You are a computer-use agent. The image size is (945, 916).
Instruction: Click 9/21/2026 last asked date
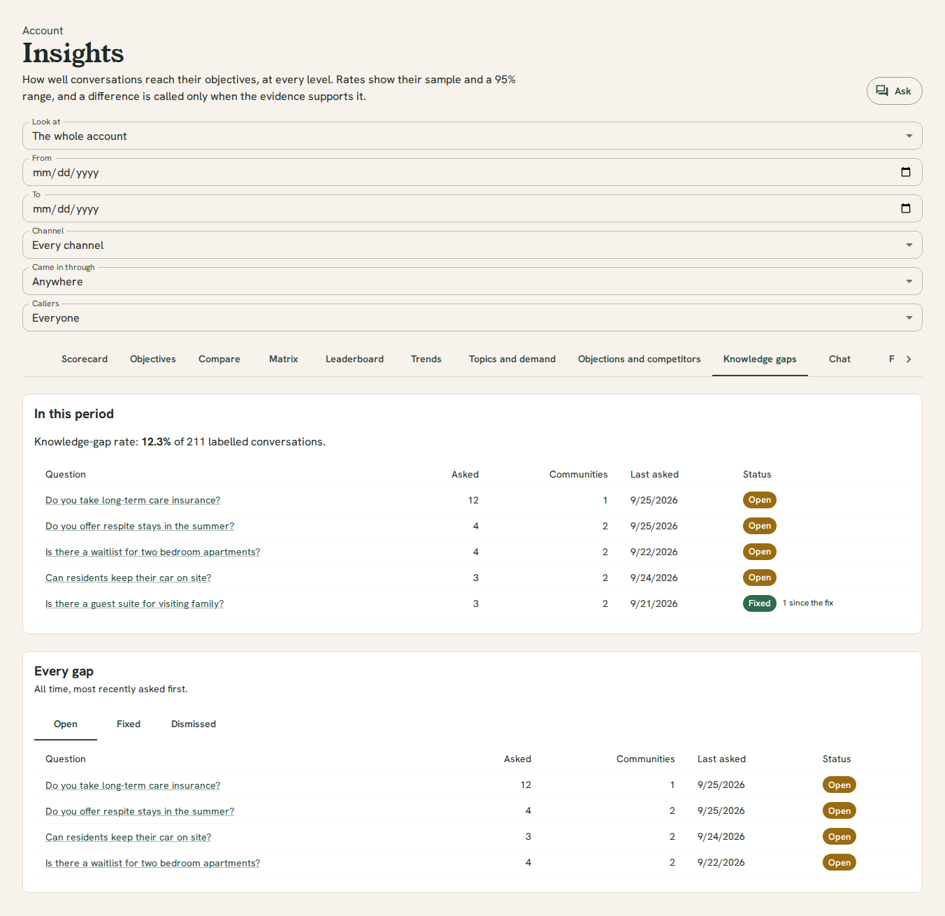(x=654, y=603)
